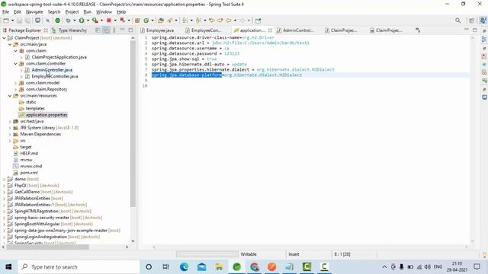Select ClaimProjectApplication.java in the tree

click(59, 57)
